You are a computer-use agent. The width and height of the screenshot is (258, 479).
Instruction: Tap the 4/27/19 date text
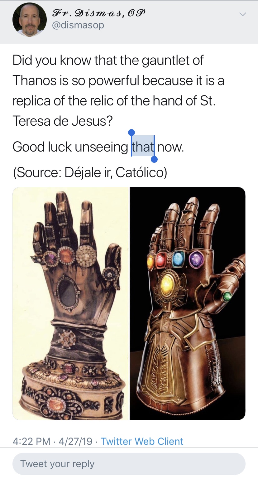coord(75,441)
